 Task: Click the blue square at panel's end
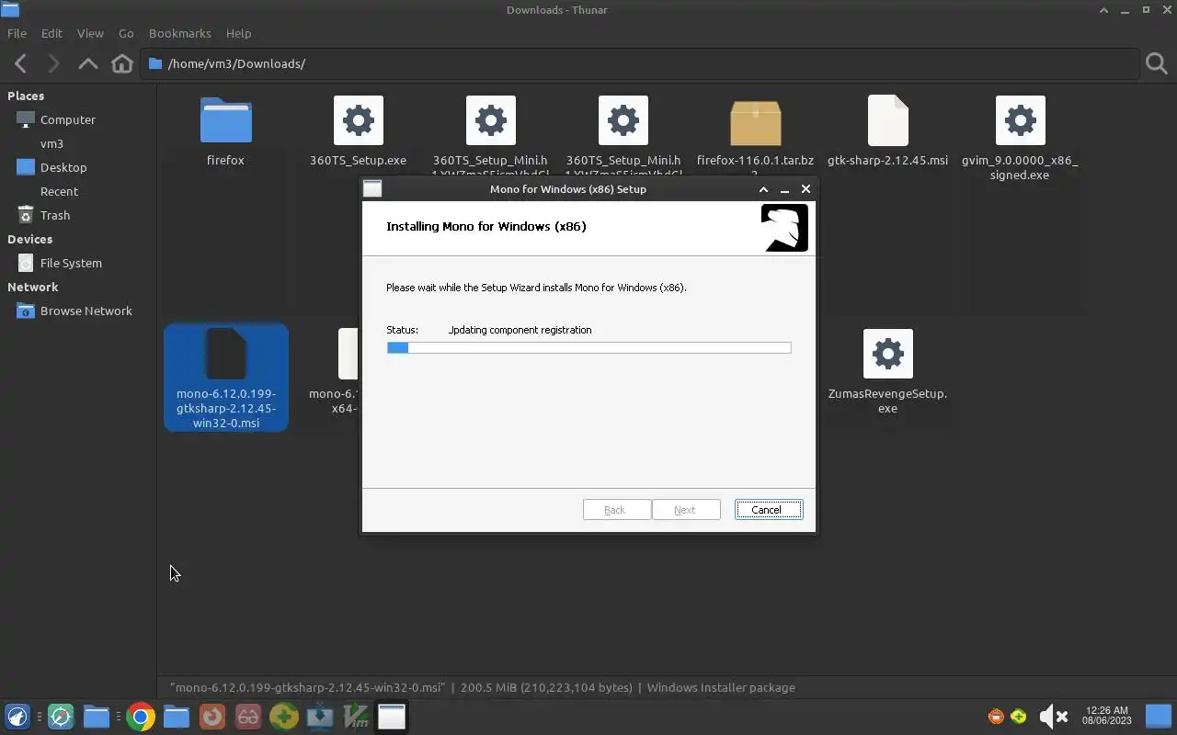coord(1159,717)
